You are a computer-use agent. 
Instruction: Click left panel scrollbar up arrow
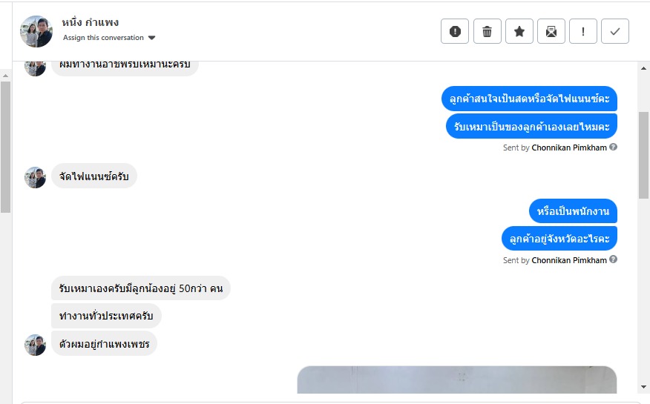coord(5,76)
